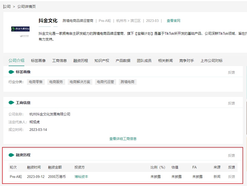Select the 电商服务 industry tag

point(56,82)
